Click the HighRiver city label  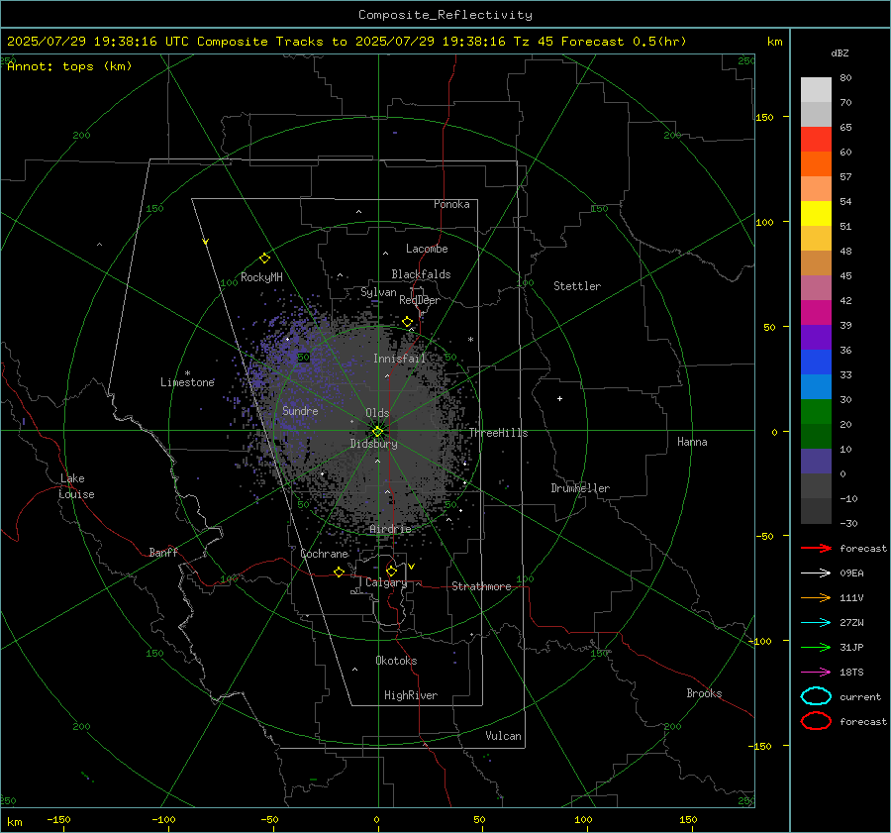point(411,695)
